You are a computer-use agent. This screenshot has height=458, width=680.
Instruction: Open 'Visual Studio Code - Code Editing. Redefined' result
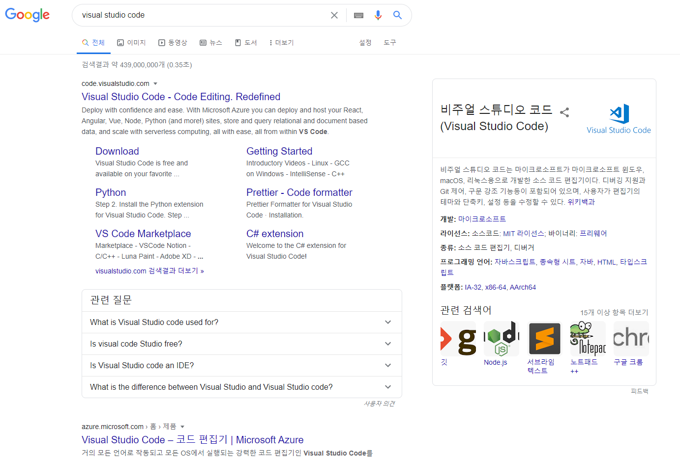pyautogui.click(x=181, y=97)
